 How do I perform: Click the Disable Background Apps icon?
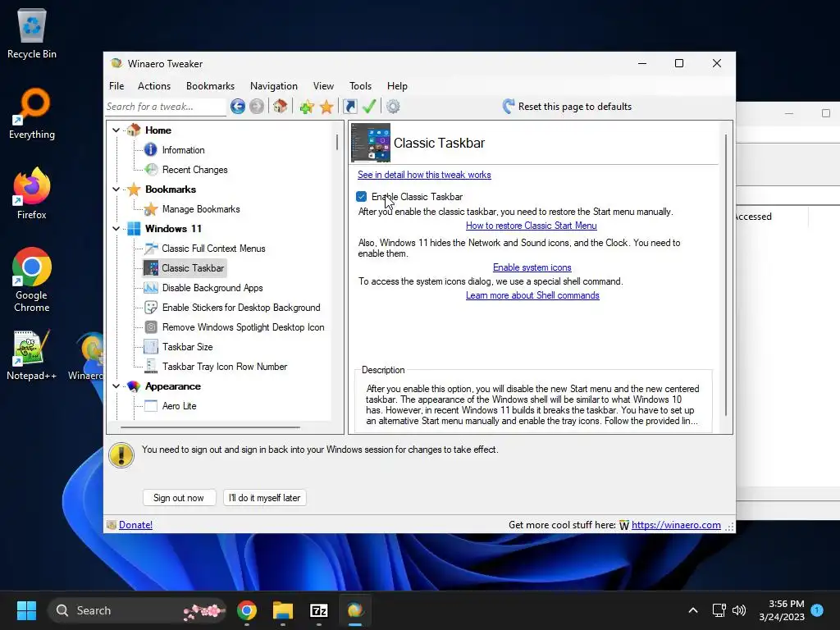pos(151,288)
